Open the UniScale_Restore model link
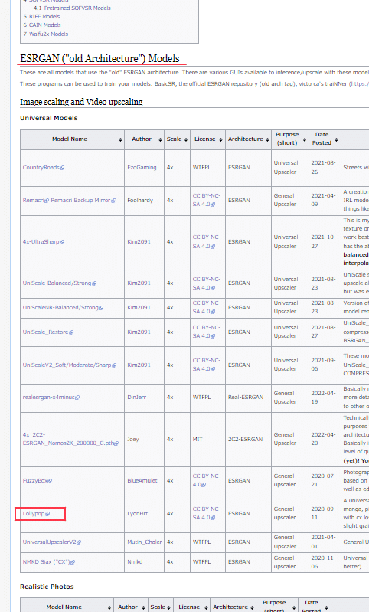 [x=48, y=332]
